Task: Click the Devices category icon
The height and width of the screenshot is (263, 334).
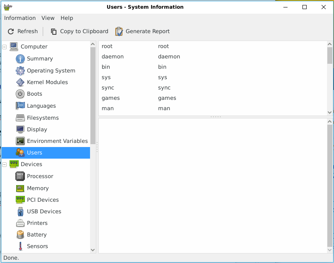Action: click(14, 164)
